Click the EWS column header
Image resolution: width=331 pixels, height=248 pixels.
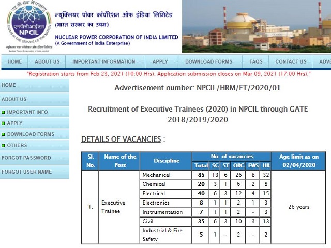pyautogui.click(x=253, y=165)
